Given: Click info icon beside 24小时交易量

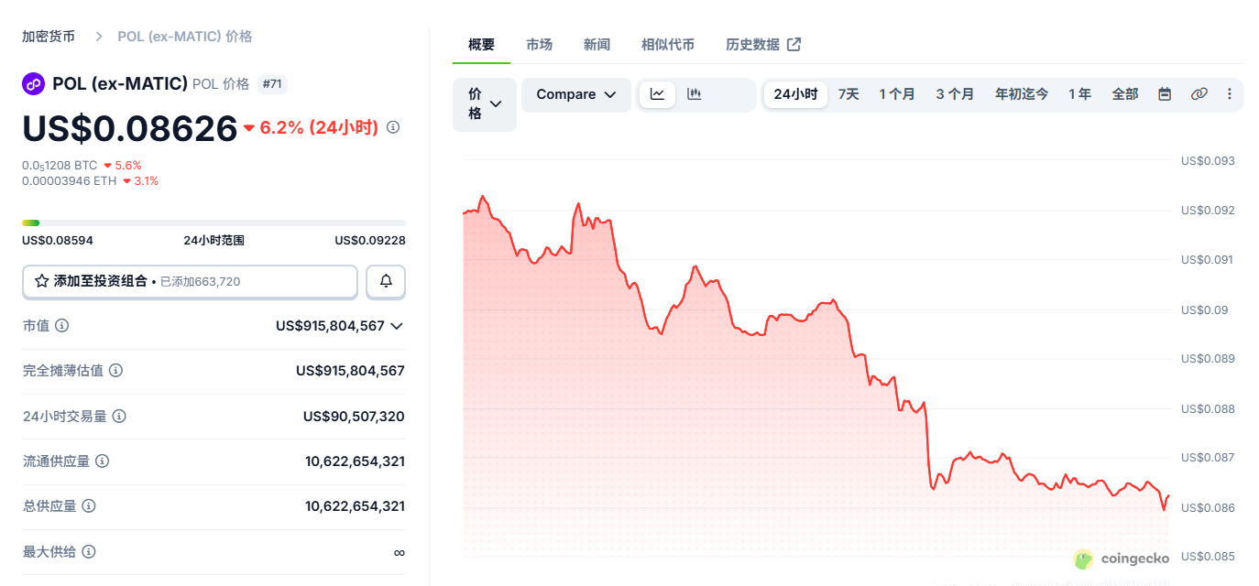Looking at the screenshot, I should coord(119,416).
